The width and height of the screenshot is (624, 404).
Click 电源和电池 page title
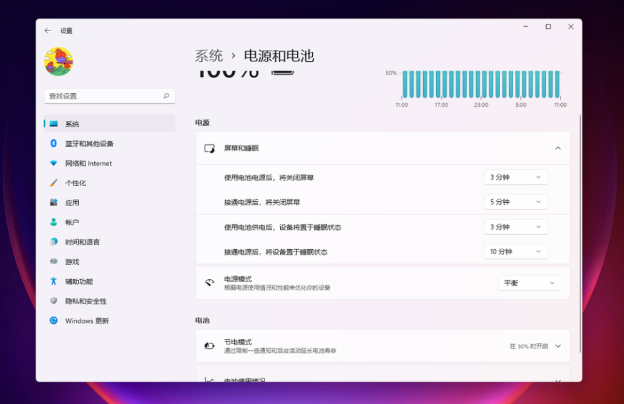point(279,56)
